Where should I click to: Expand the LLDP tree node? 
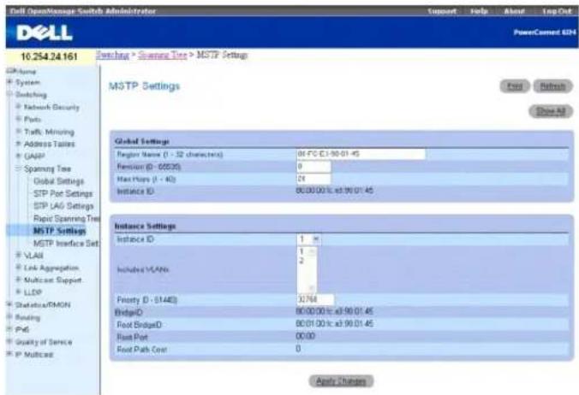pos(19,292)
